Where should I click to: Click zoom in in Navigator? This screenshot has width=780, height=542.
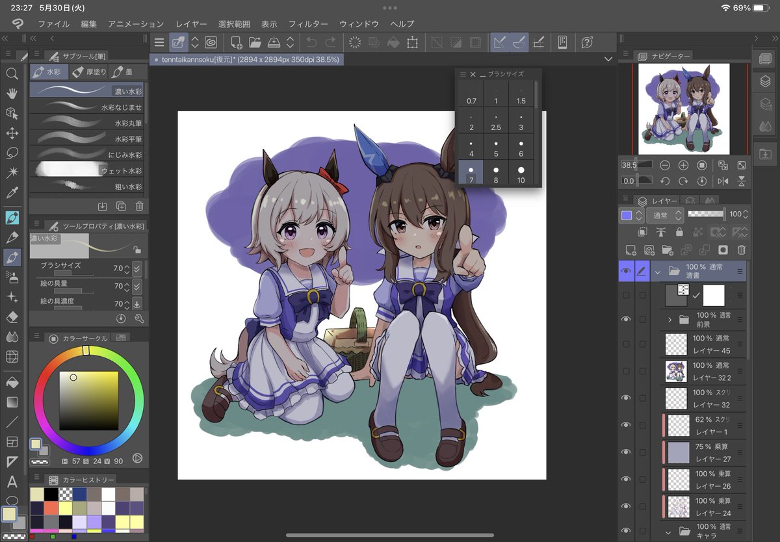pyautogui.click(x=683, y=165)
